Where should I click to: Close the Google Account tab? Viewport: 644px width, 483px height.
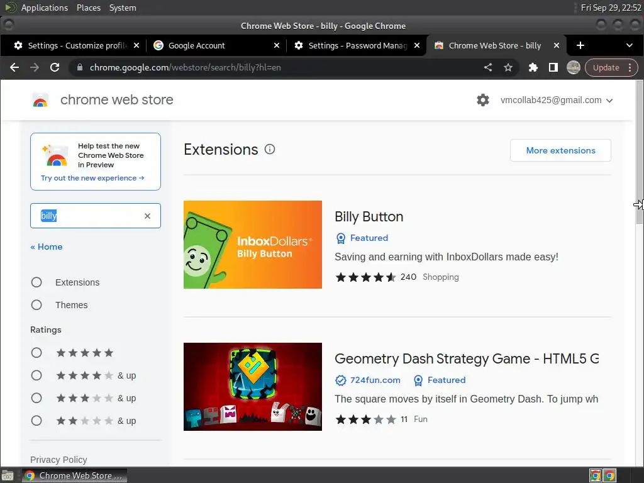click(x=277, y=45)
